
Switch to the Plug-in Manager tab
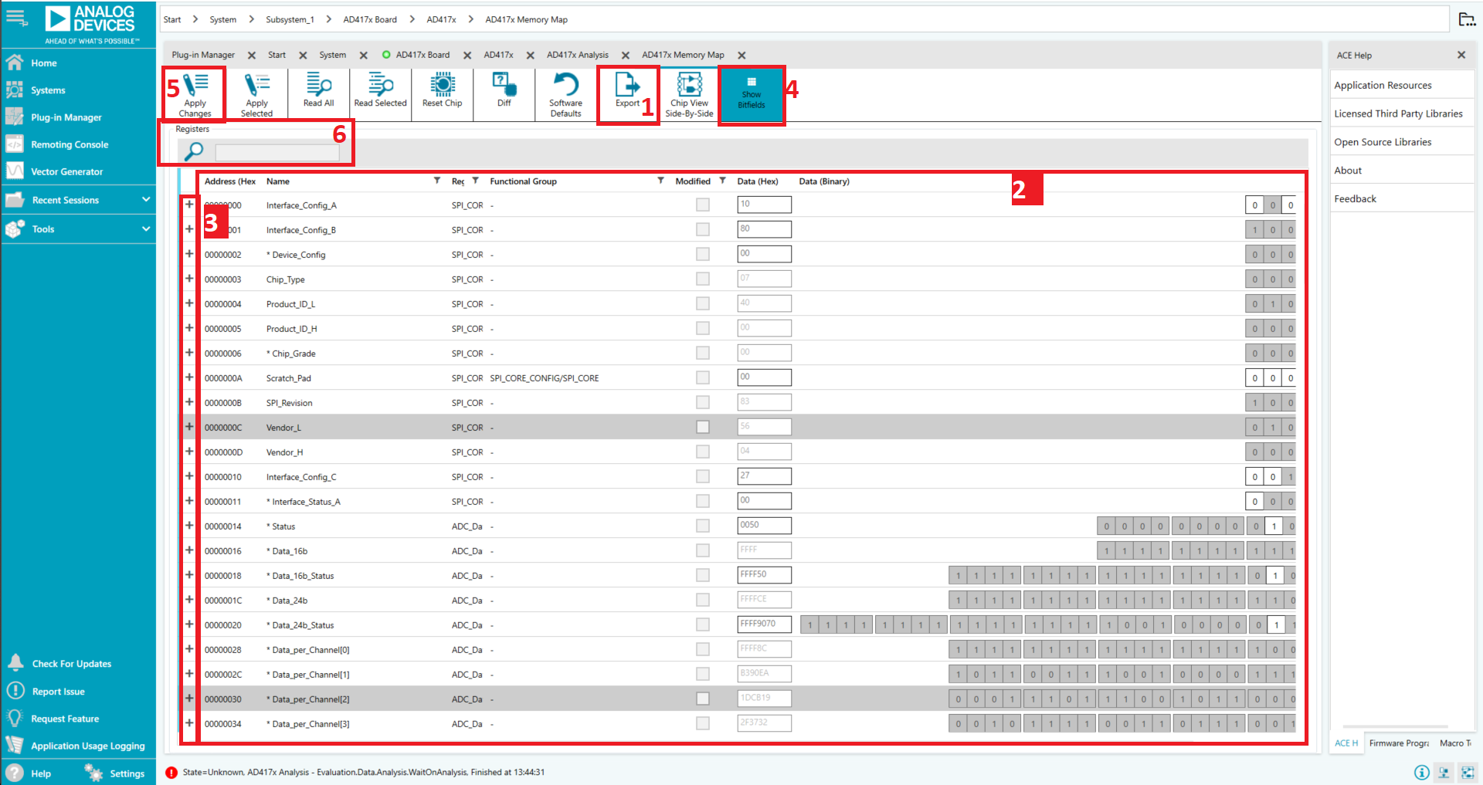pyautogui.click(x=203, y=55)
